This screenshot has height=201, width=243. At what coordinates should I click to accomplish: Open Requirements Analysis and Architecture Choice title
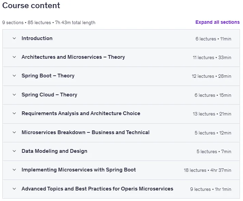81,113
